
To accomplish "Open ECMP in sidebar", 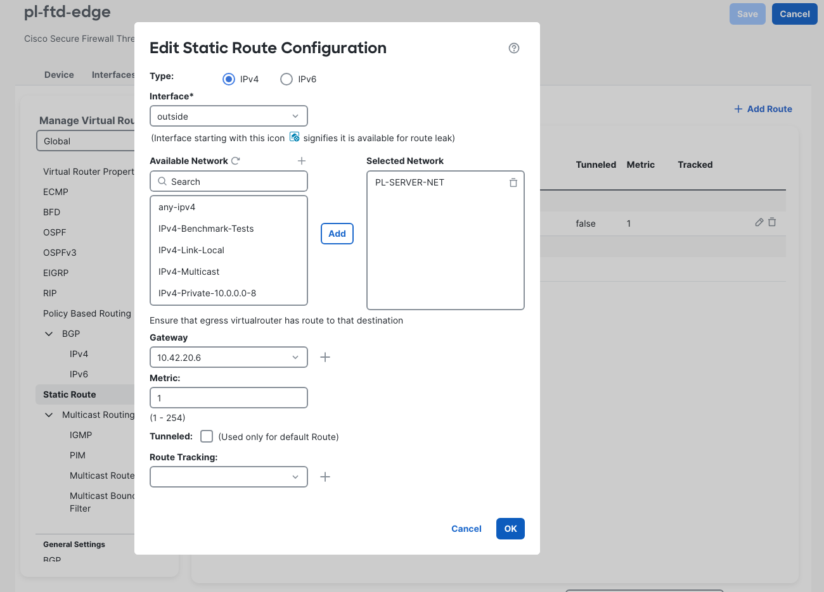I will [56, 192].
